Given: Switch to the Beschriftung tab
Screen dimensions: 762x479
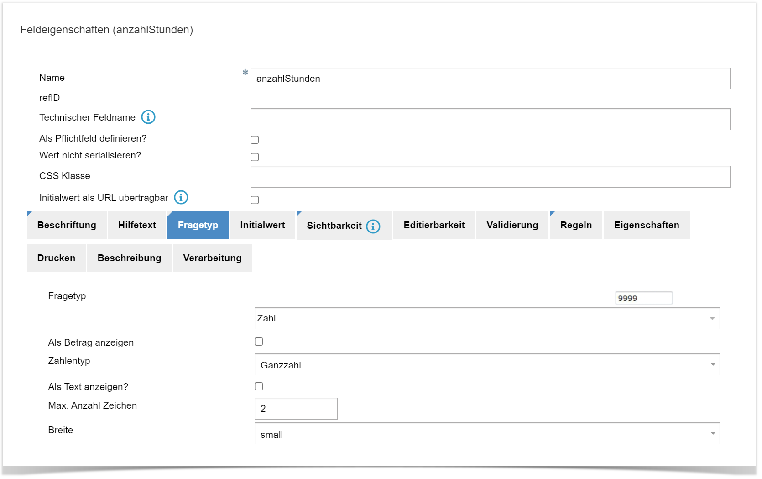Looking at the screenshot, I should pyautogui.click(x=67, y=225).
